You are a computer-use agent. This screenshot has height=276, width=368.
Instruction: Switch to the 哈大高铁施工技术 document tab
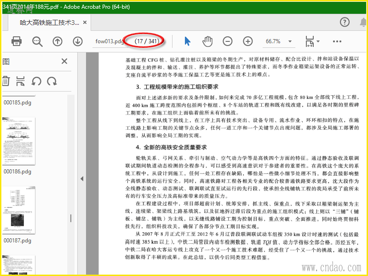tap(49, 23)
